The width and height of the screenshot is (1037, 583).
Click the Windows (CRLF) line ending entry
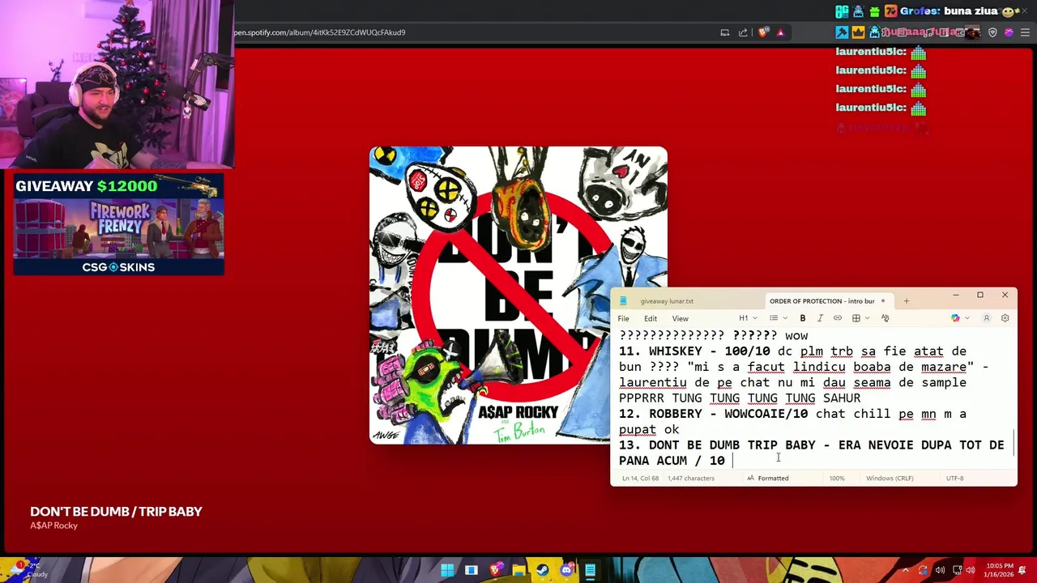890,479
